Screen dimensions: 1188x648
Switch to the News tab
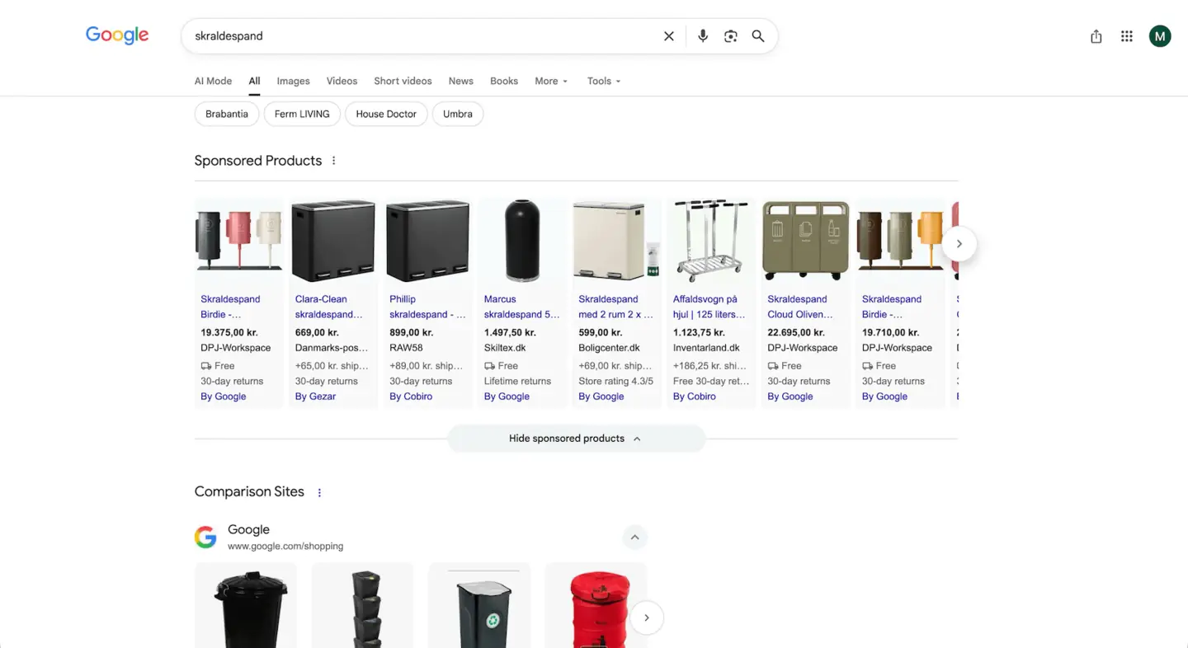click(x=461, y=81)
